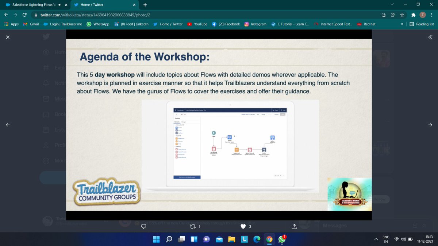
Task: Expand hidden bookmarks double chevron
Action: (402, 24)
